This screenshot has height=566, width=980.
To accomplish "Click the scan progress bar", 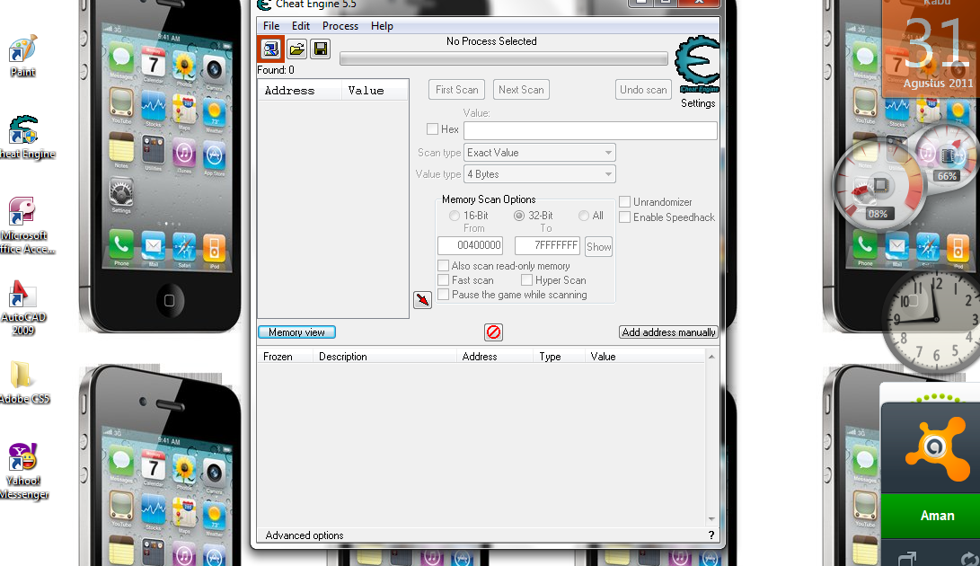I will coord(504,58).
